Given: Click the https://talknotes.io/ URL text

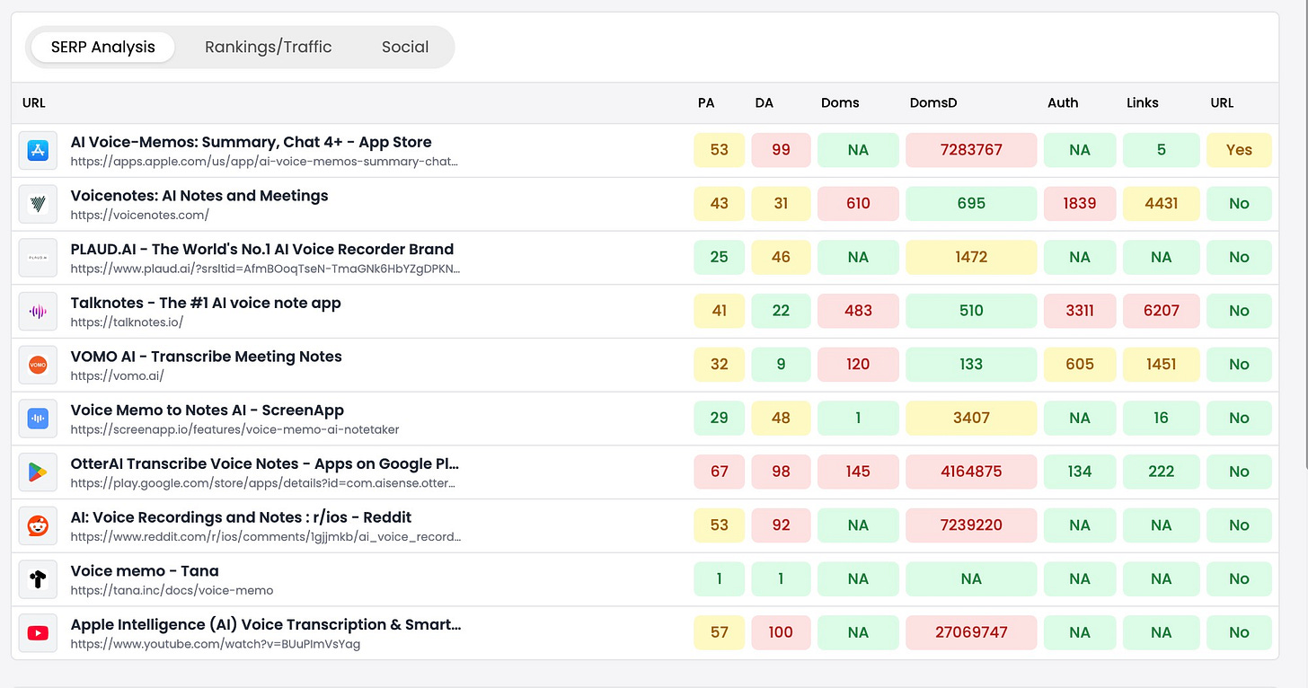Looking at the screenshot, I should coord(127,322).
